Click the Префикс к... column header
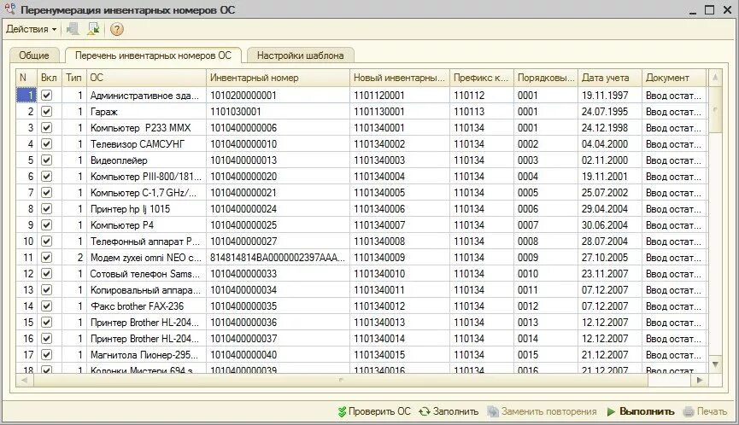This screenshot has width=739, height=425. click(x=482, y=78)
